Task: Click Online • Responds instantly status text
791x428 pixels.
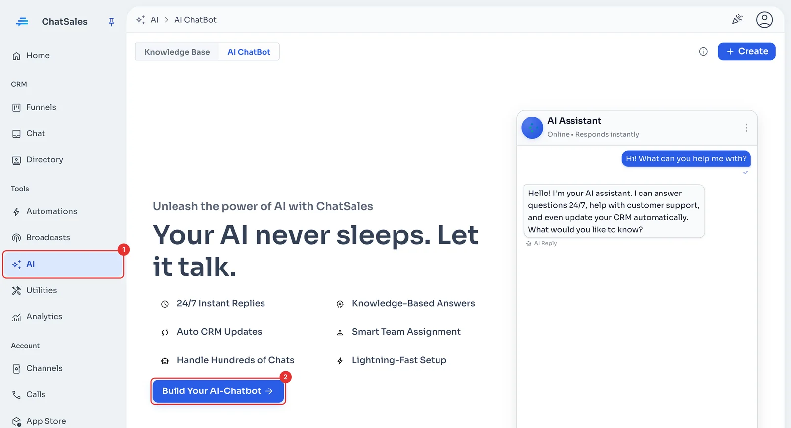Action: click(593, 134)
